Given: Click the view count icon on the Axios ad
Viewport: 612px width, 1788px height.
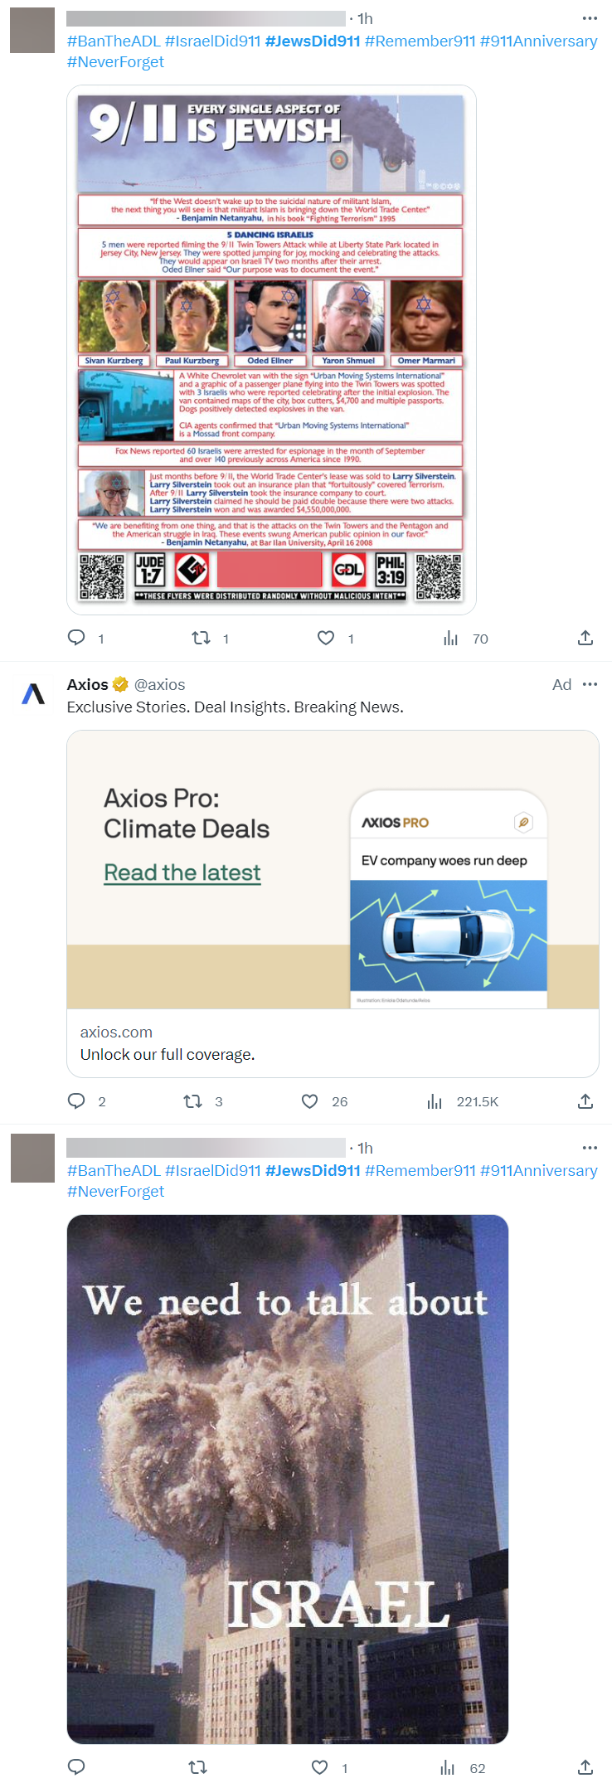Looking at the screenshot, I should click(434, 1100).
